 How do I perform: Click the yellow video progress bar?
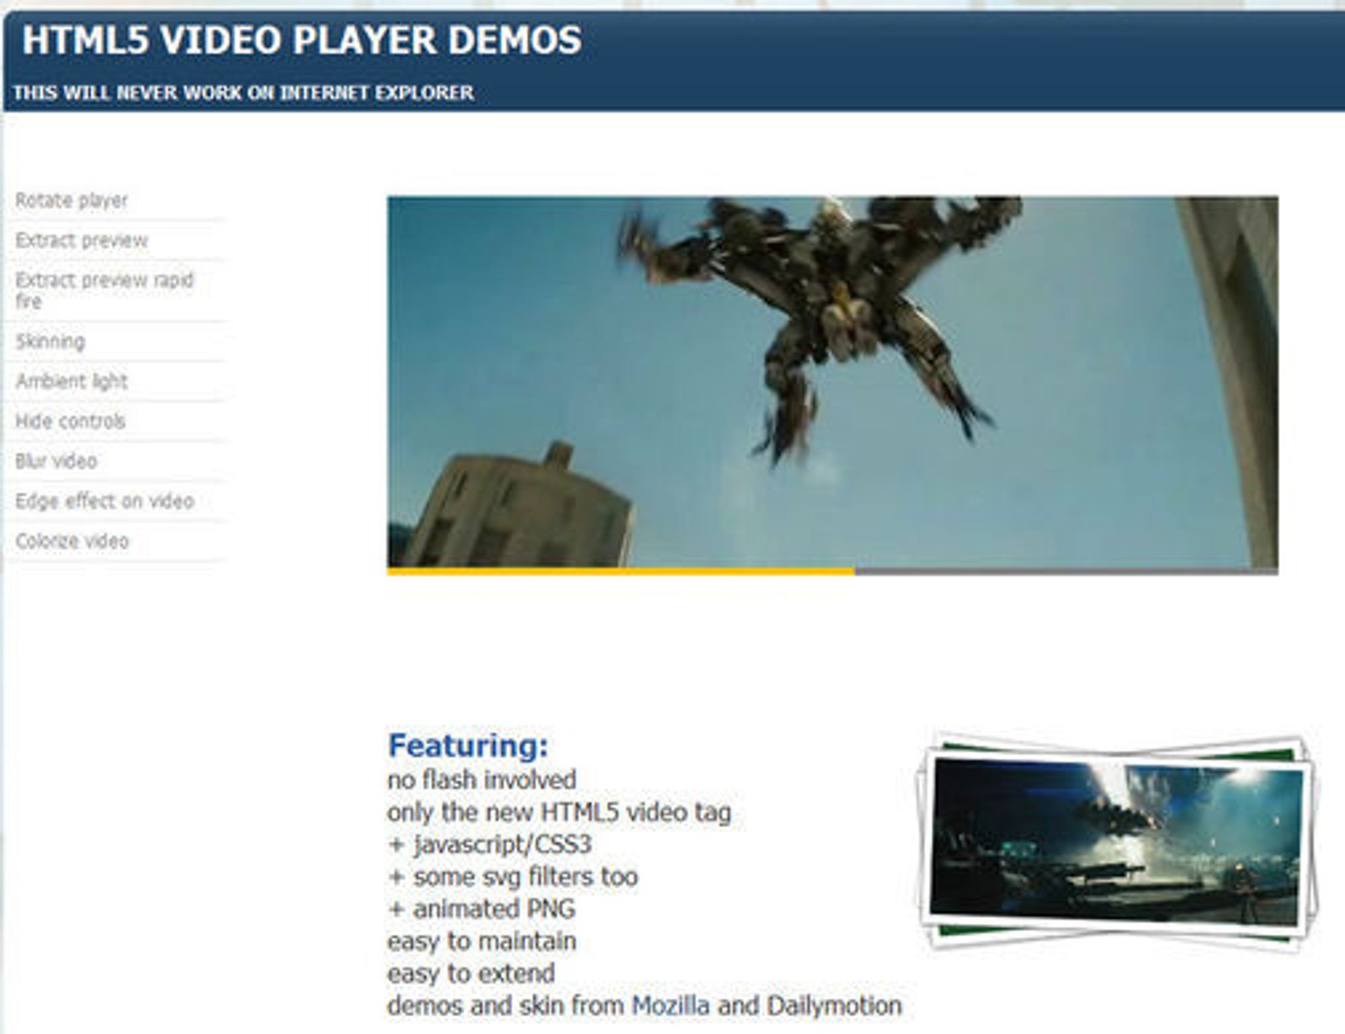click(x=621, y=572)
